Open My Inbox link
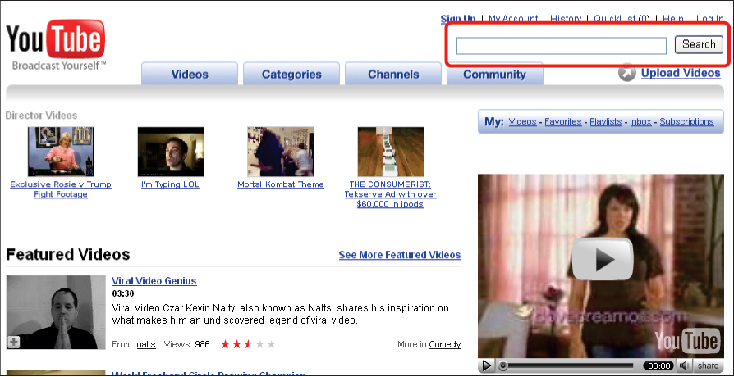The height and width of the screenshot is (377, 734). pyautogui.click(x=641, y=122)
